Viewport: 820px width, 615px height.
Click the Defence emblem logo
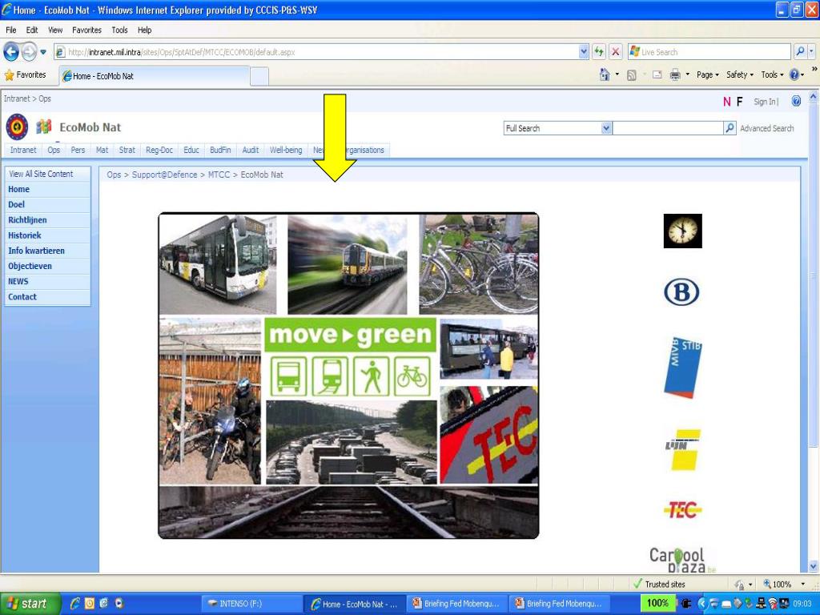(18, 127)
